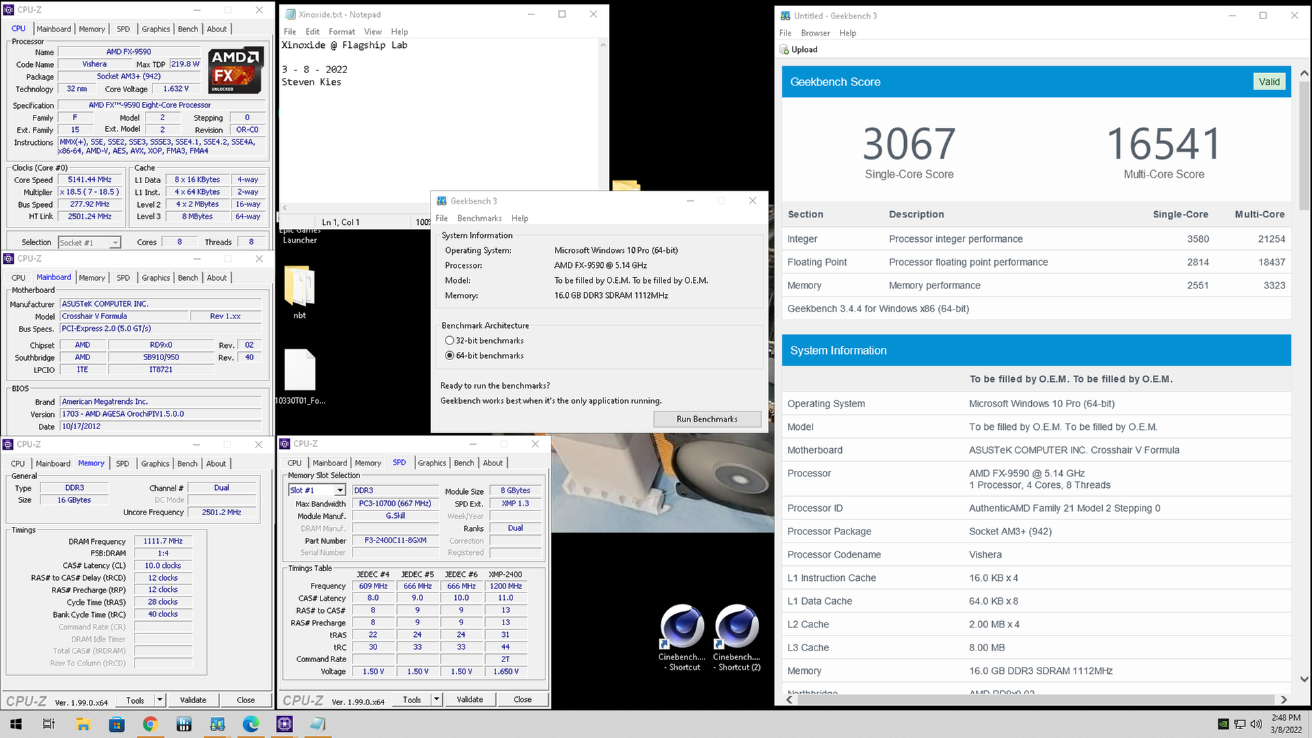Click the Geekbench 3 dialog title bar icon
The width and height of the screenshot is (1312, 738).
[441, 201]
